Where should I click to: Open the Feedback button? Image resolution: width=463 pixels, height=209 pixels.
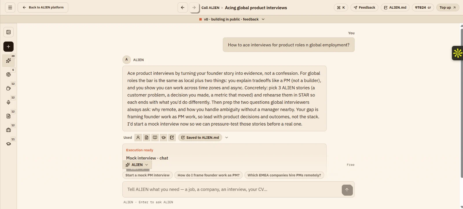pos(365,8)
